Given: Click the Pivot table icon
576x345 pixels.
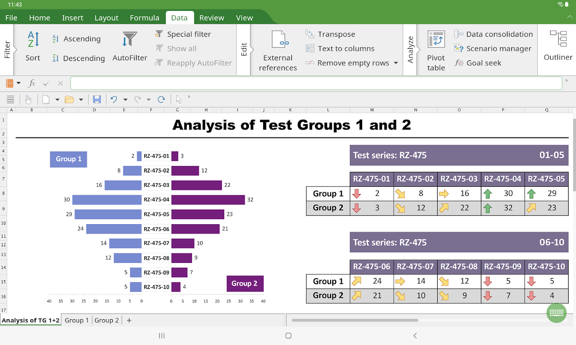Looking at the screenshot, I should [x=436, y=40].
